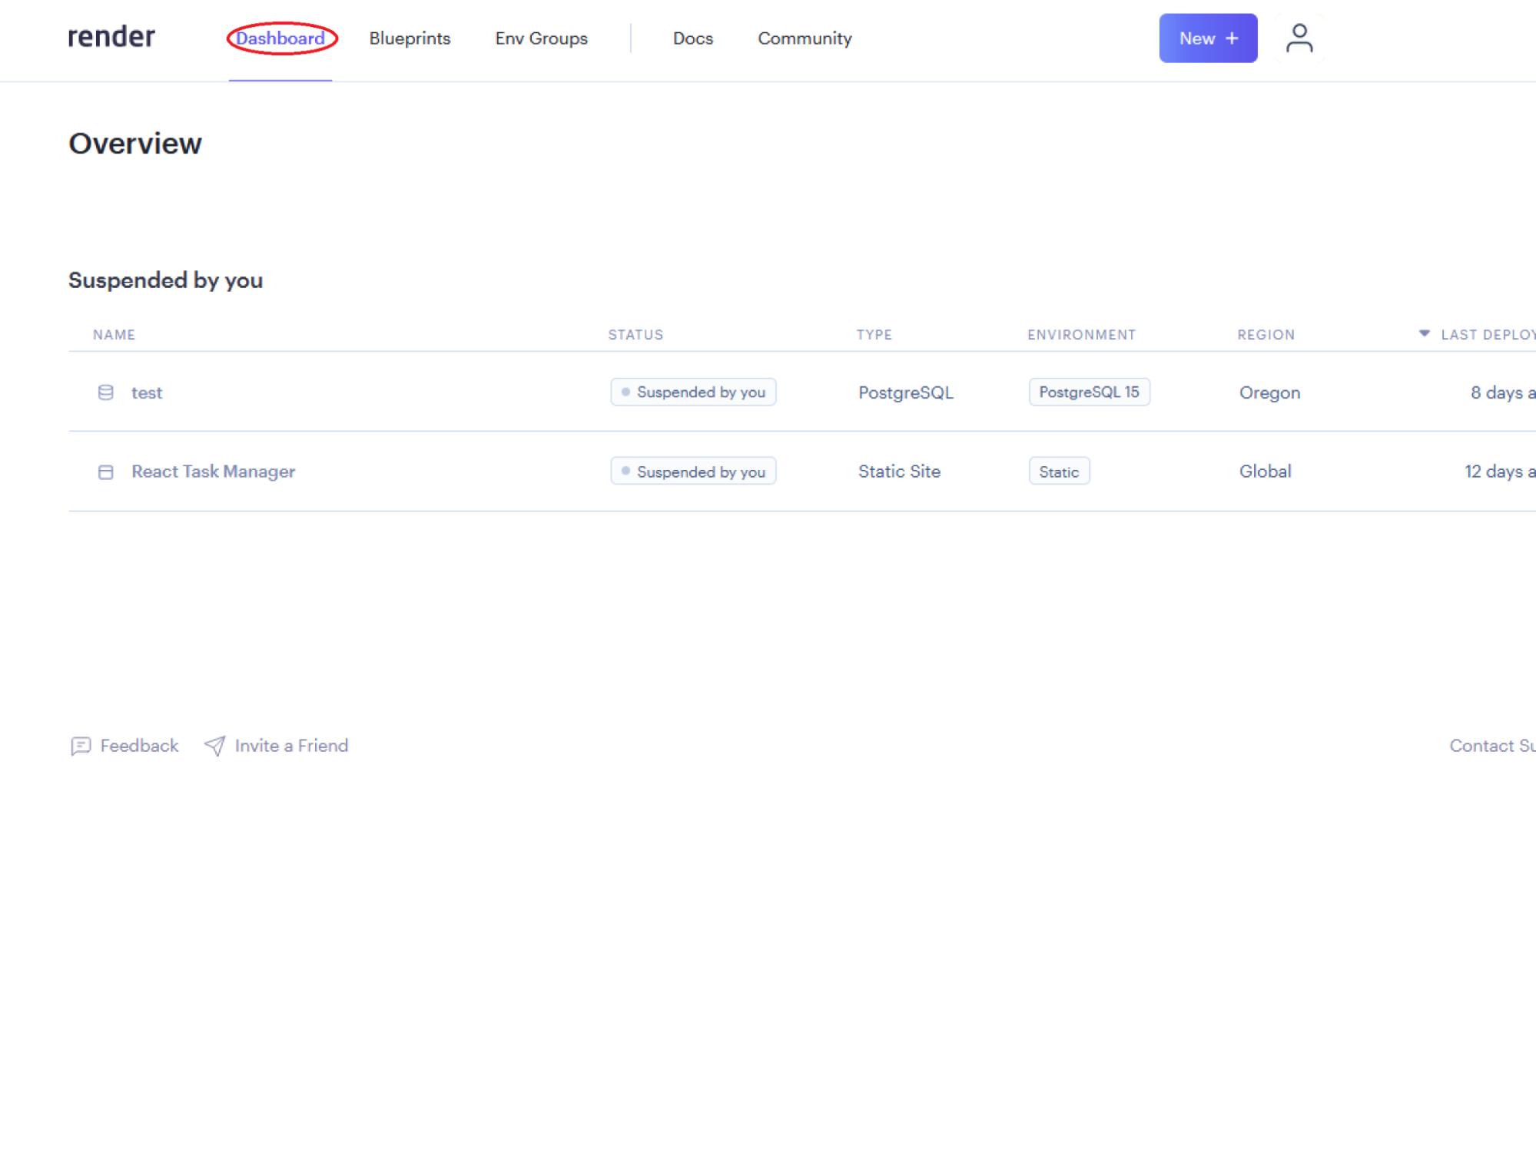Image resolution: width=1536 pixels, height=1152 pixels.
Task: Toggle suspended status on React Task Manager
Action: (x=692, y=471)
